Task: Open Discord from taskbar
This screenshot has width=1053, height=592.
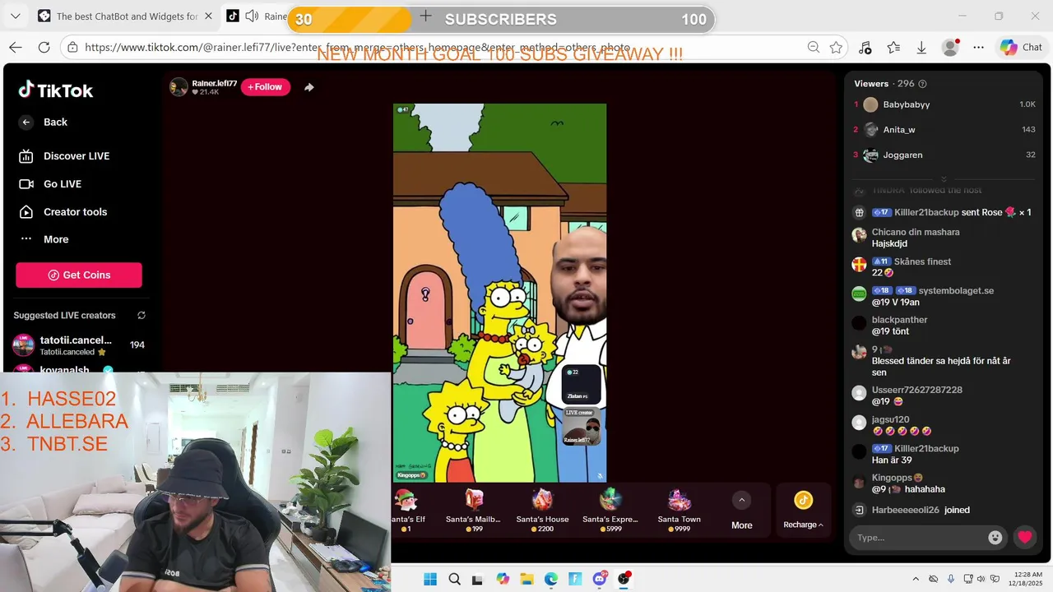Action: point(600,579)
